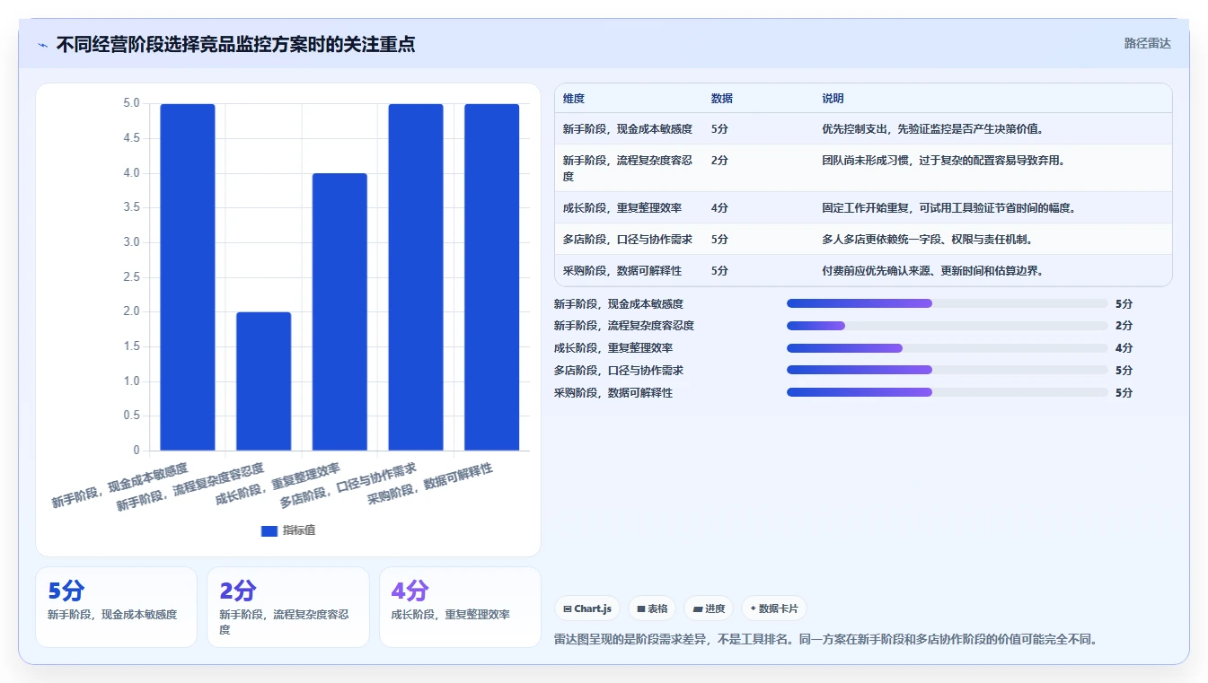
Task: Click the progress bar for 新手阶段，现金成本敏感度
Action: point(948,303)
